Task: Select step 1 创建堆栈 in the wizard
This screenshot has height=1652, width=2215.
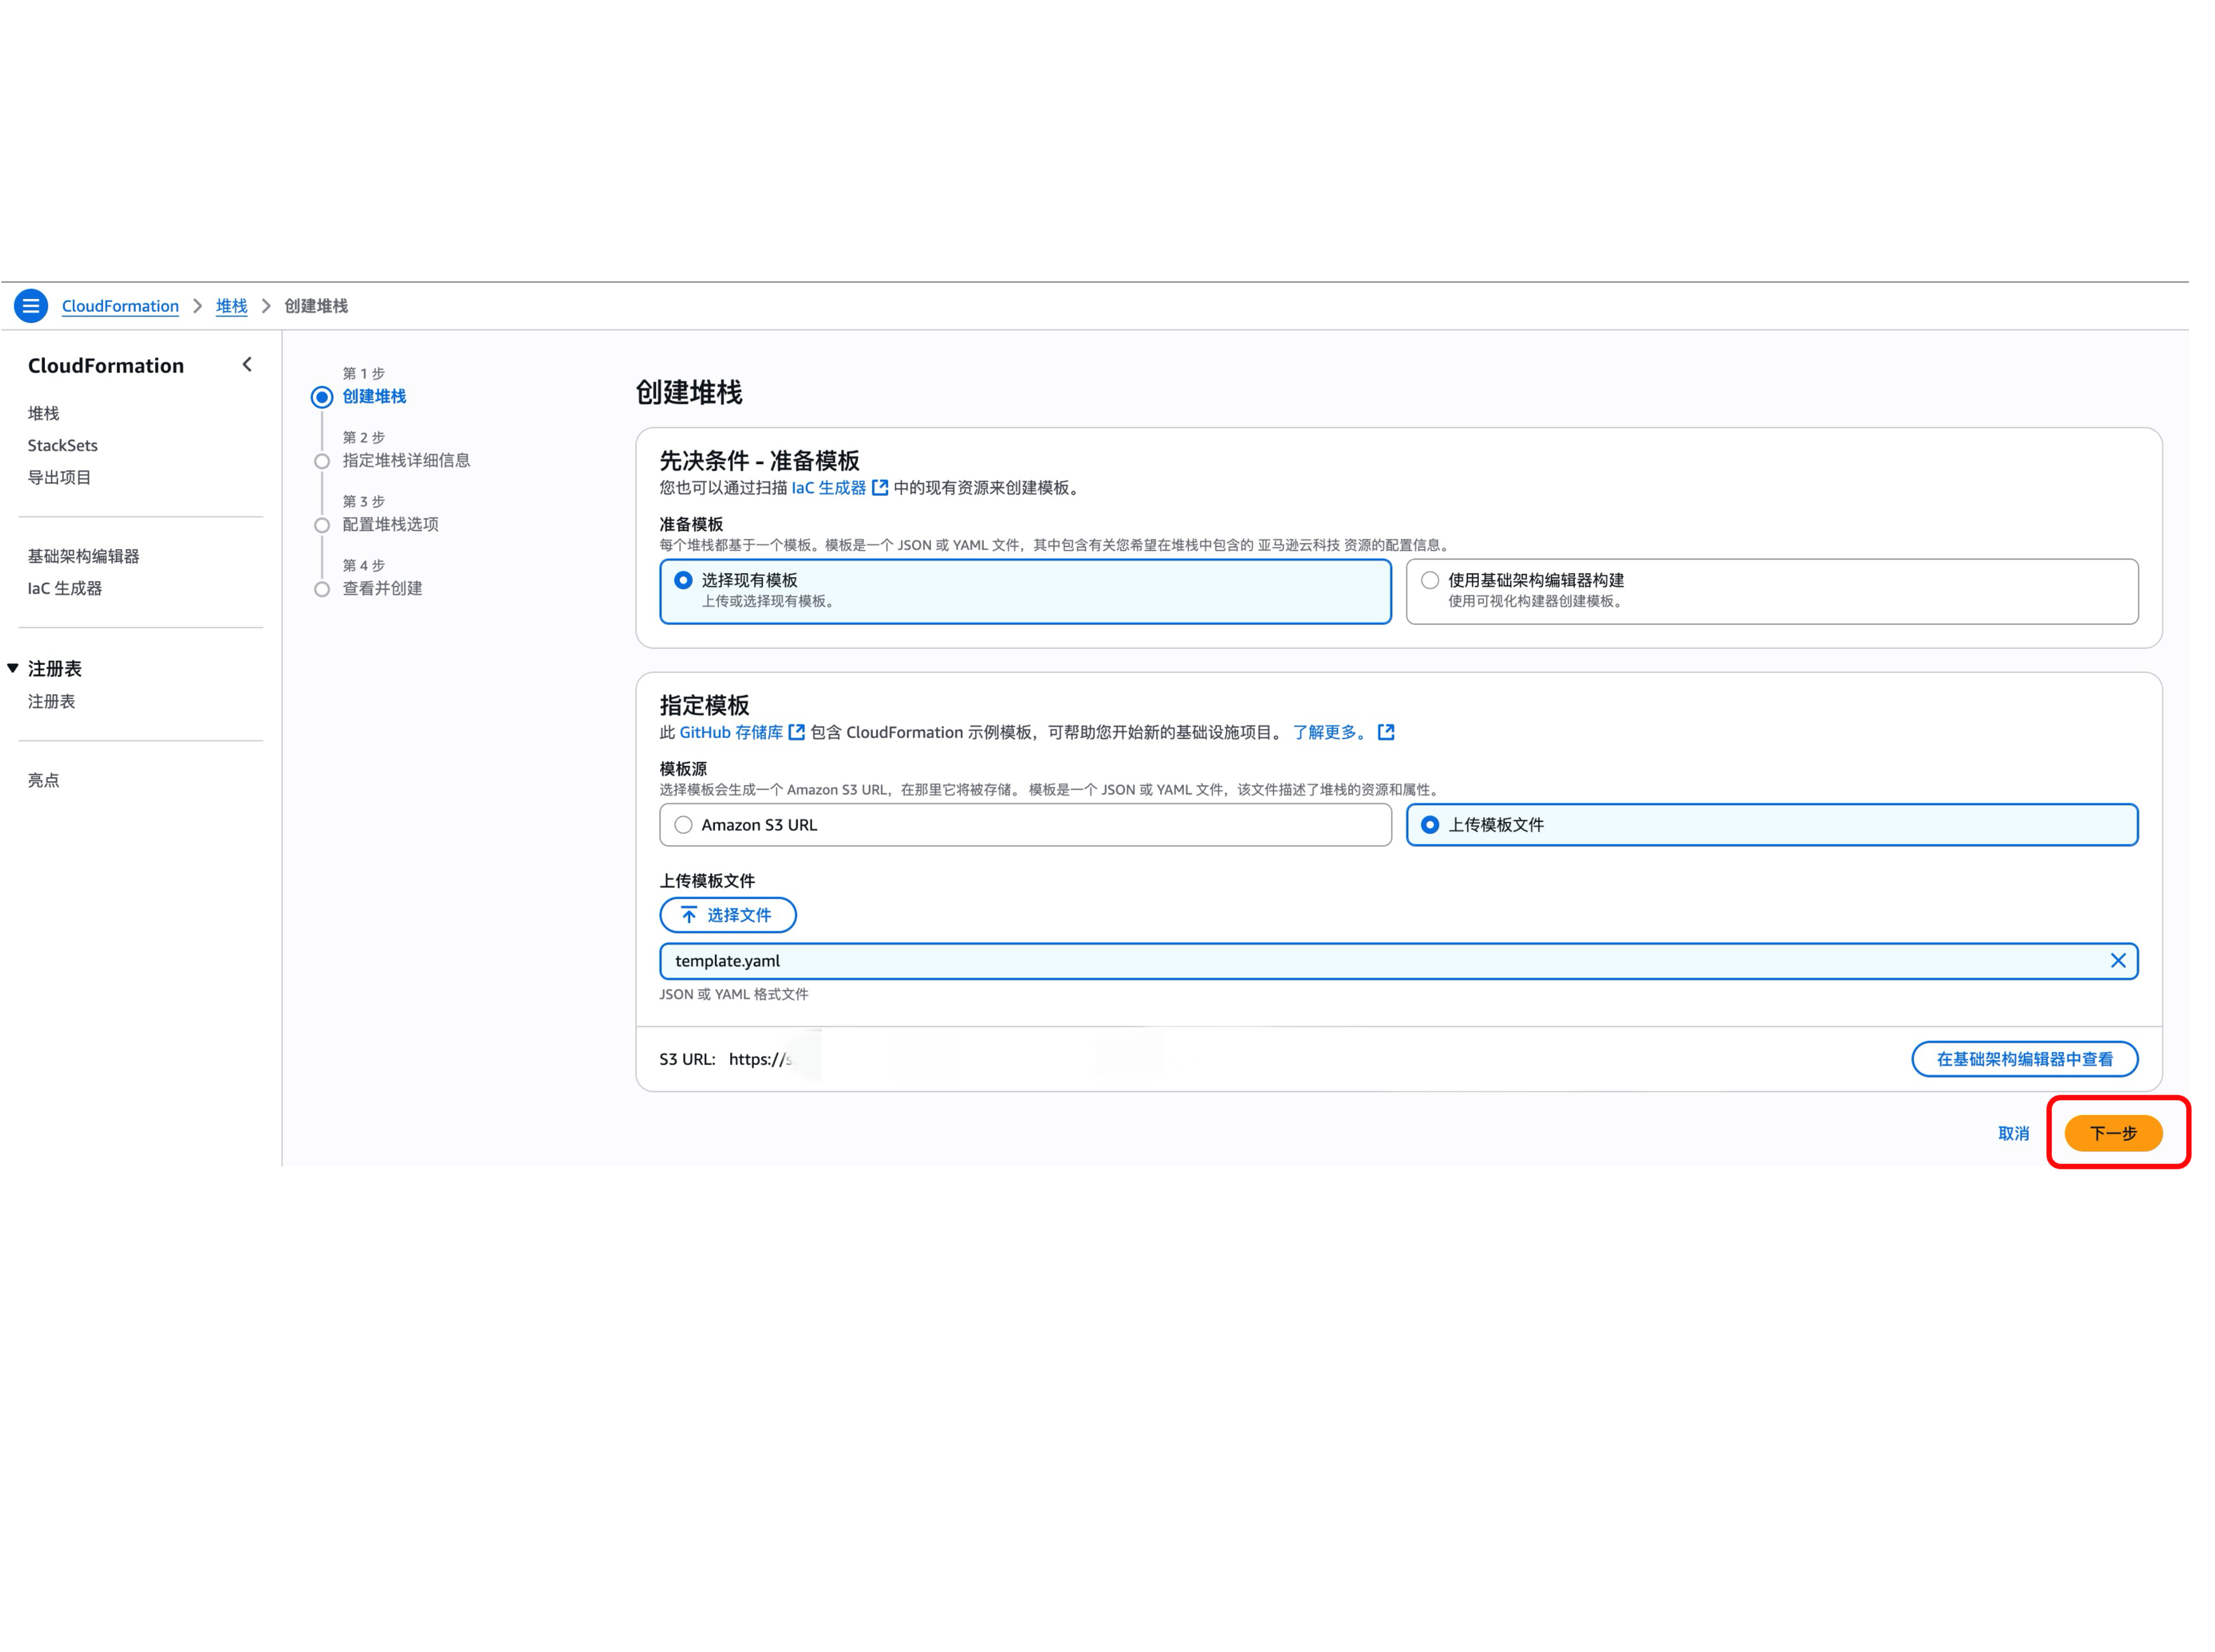Action: 374,397
